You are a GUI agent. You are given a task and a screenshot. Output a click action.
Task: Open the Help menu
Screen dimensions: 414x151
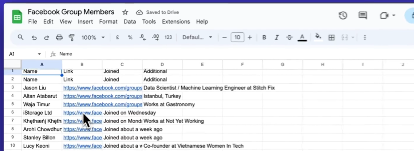click(202, 21)
